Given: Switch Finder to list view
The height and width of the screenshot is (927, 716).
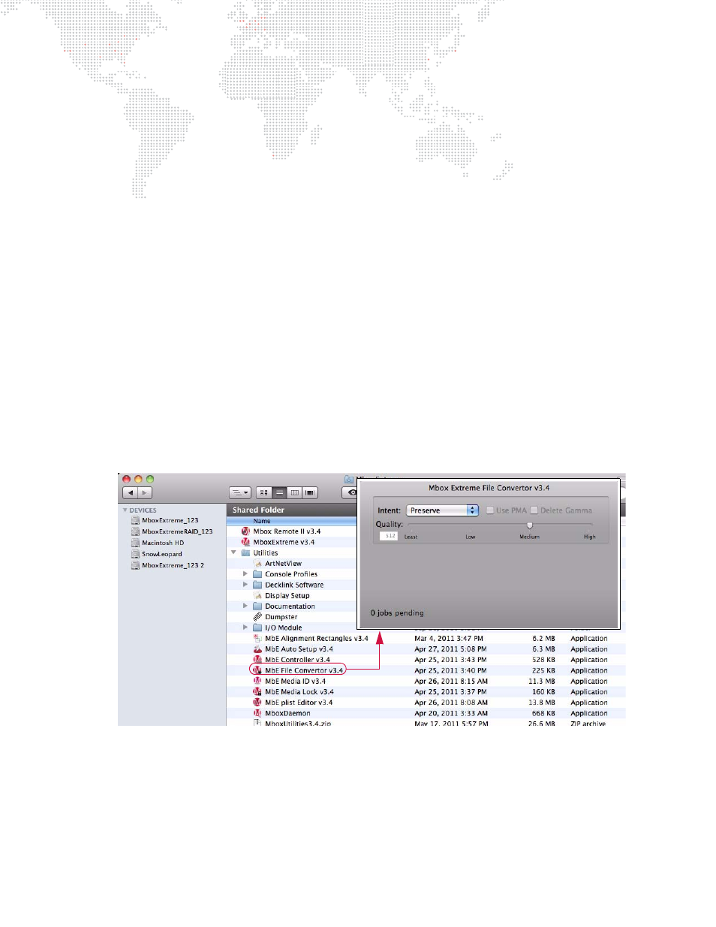Looking at the screenshot, I should point(279,493).
